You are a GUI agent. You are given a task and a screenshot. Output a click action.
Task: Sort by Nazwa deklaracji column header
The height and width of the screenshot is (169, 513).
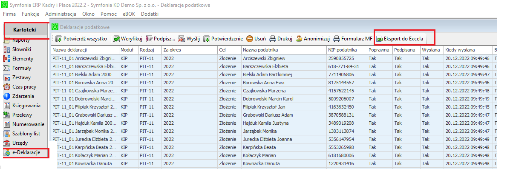point(85,50)
